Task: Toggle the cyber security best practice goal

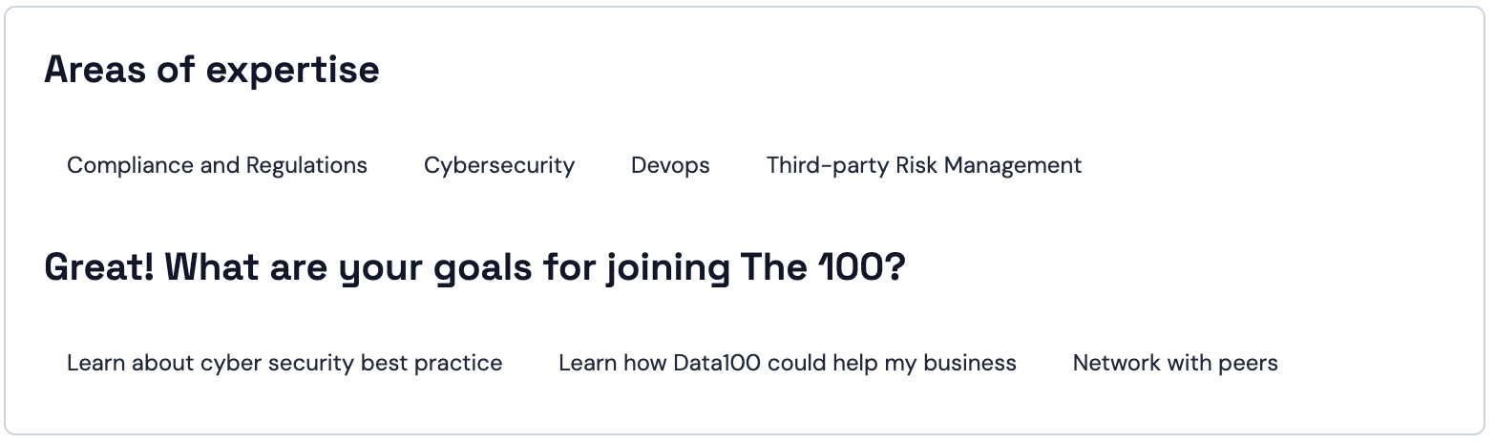Action: [284, 363]
